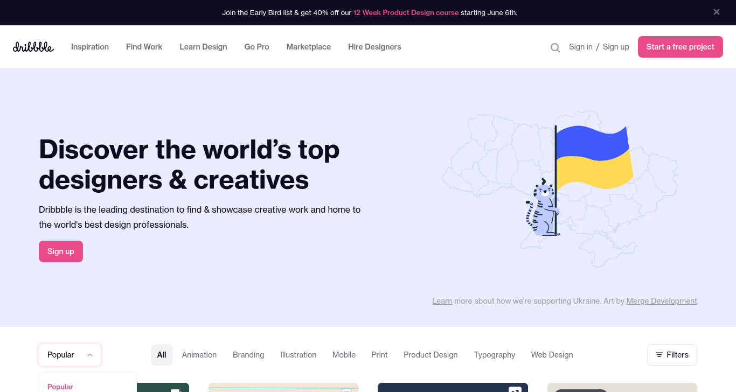The height and width of the screenshot is (392, 736).
Task: Dismiss the Early Bird banner
Action: pyautogui.click(x=717, y=12)
